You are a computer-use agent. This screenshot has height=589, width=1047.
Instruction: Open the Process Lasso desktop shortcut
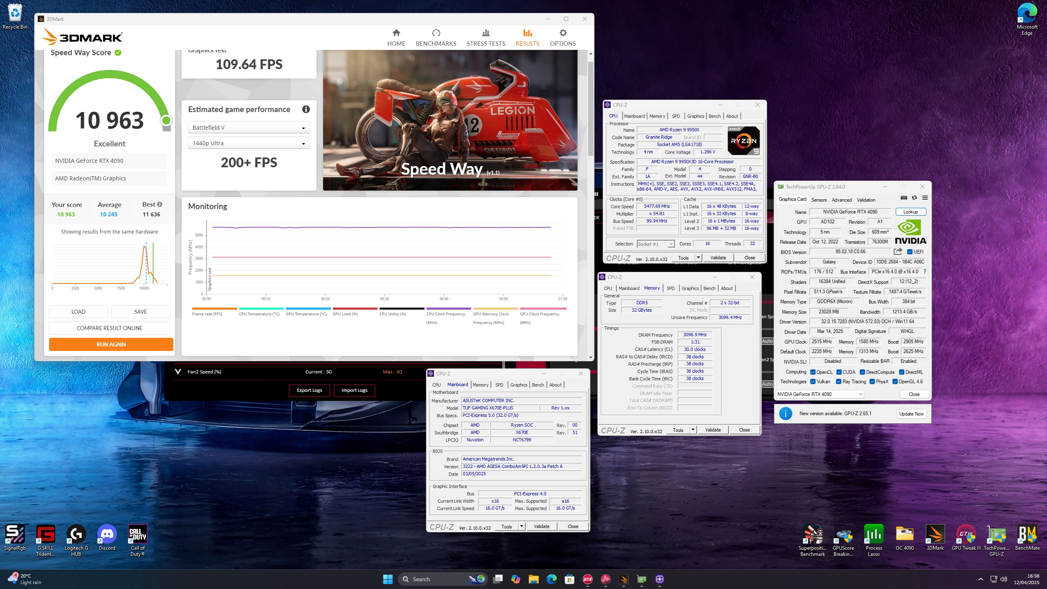point(874,540)
